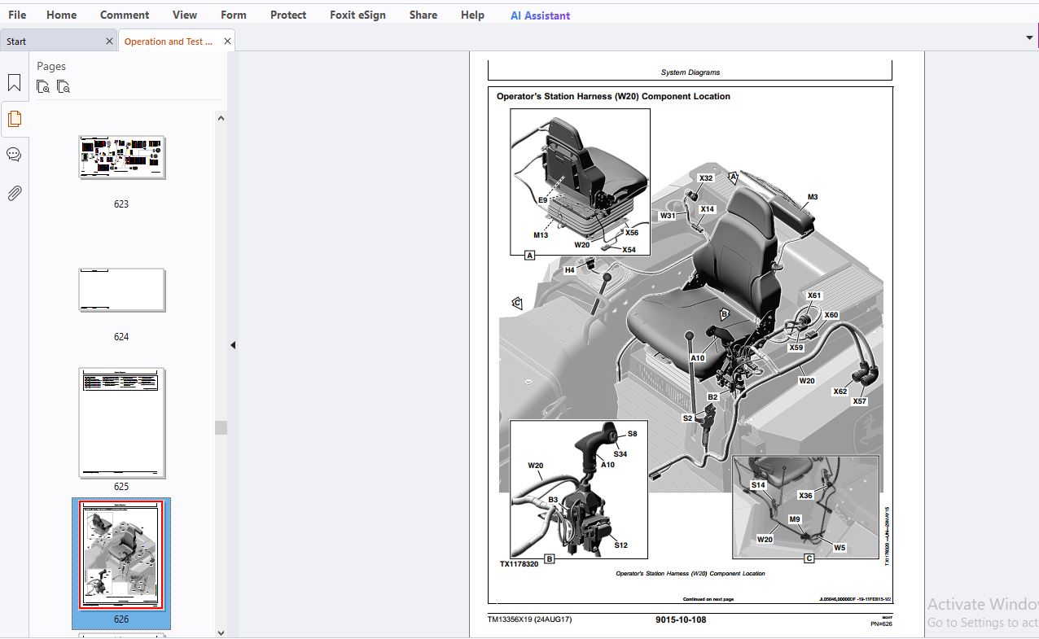Screen dimensions: 1039x639
Task: Open the Comment ribbon tab
Action: tap(125, 15)
